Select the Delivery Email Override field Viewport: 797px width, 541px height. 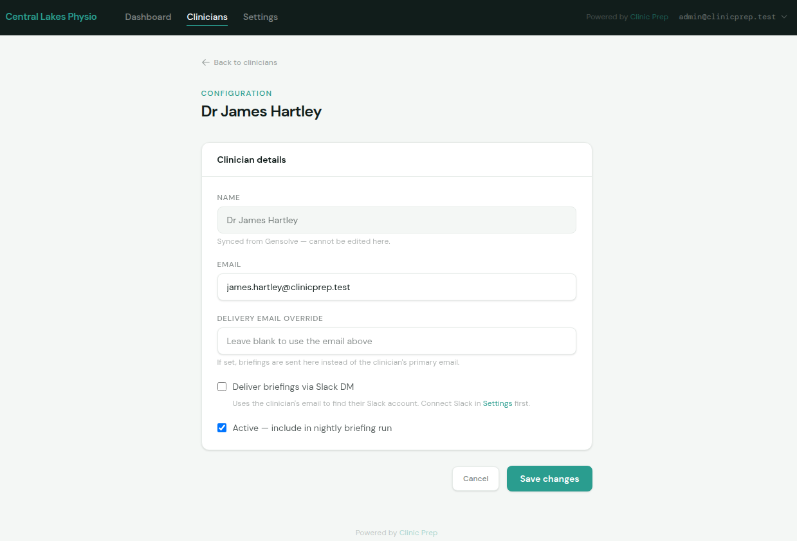tap(396, 341)
